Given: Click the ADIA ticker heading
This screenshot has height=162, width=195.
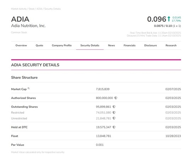Looking at the screenshot, I should tap(20, 19).
